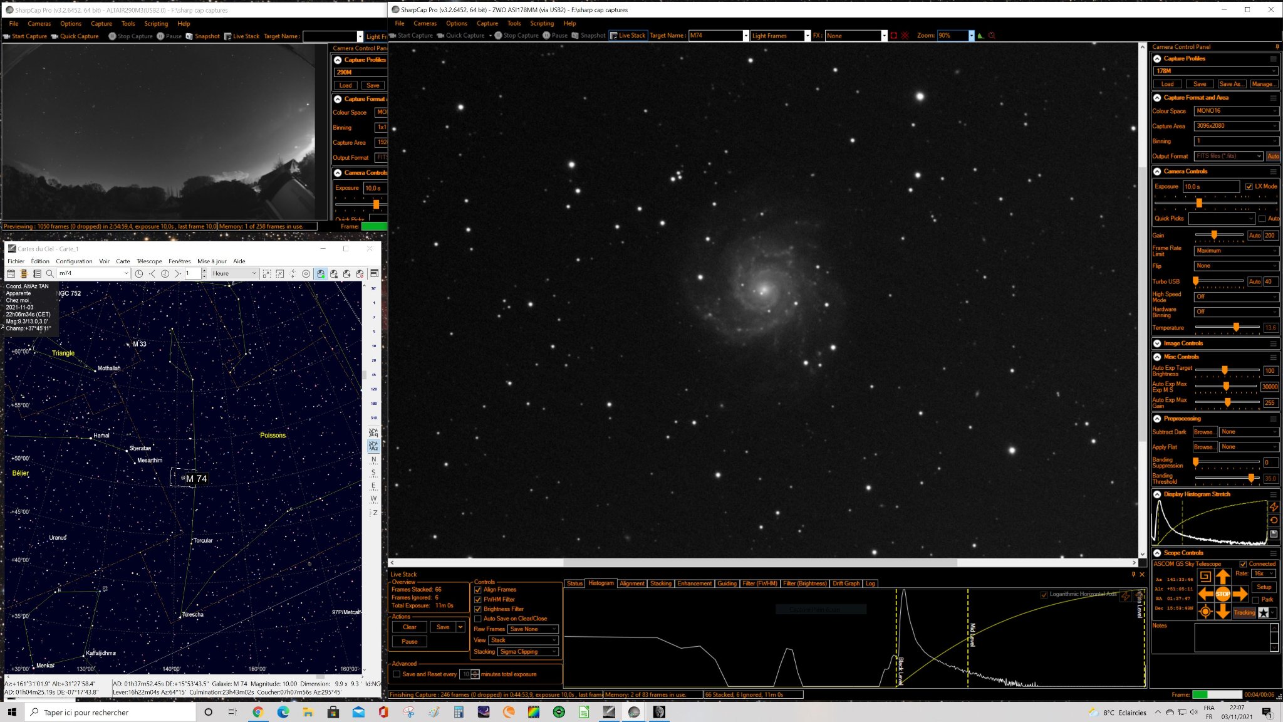
Task: Take a Snapshot in the left SharpCap window
Action: [203, 36]
